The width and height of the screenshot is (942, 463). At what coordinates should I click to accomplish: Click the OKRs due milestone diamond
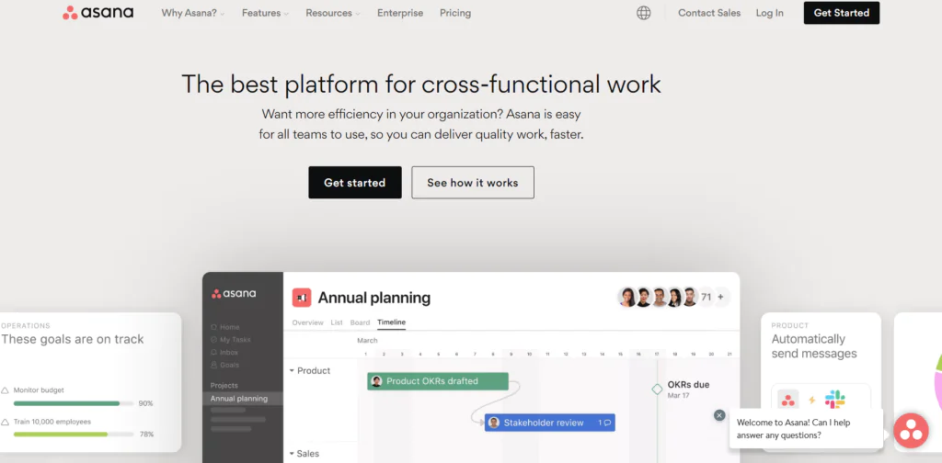coord(657,390)
